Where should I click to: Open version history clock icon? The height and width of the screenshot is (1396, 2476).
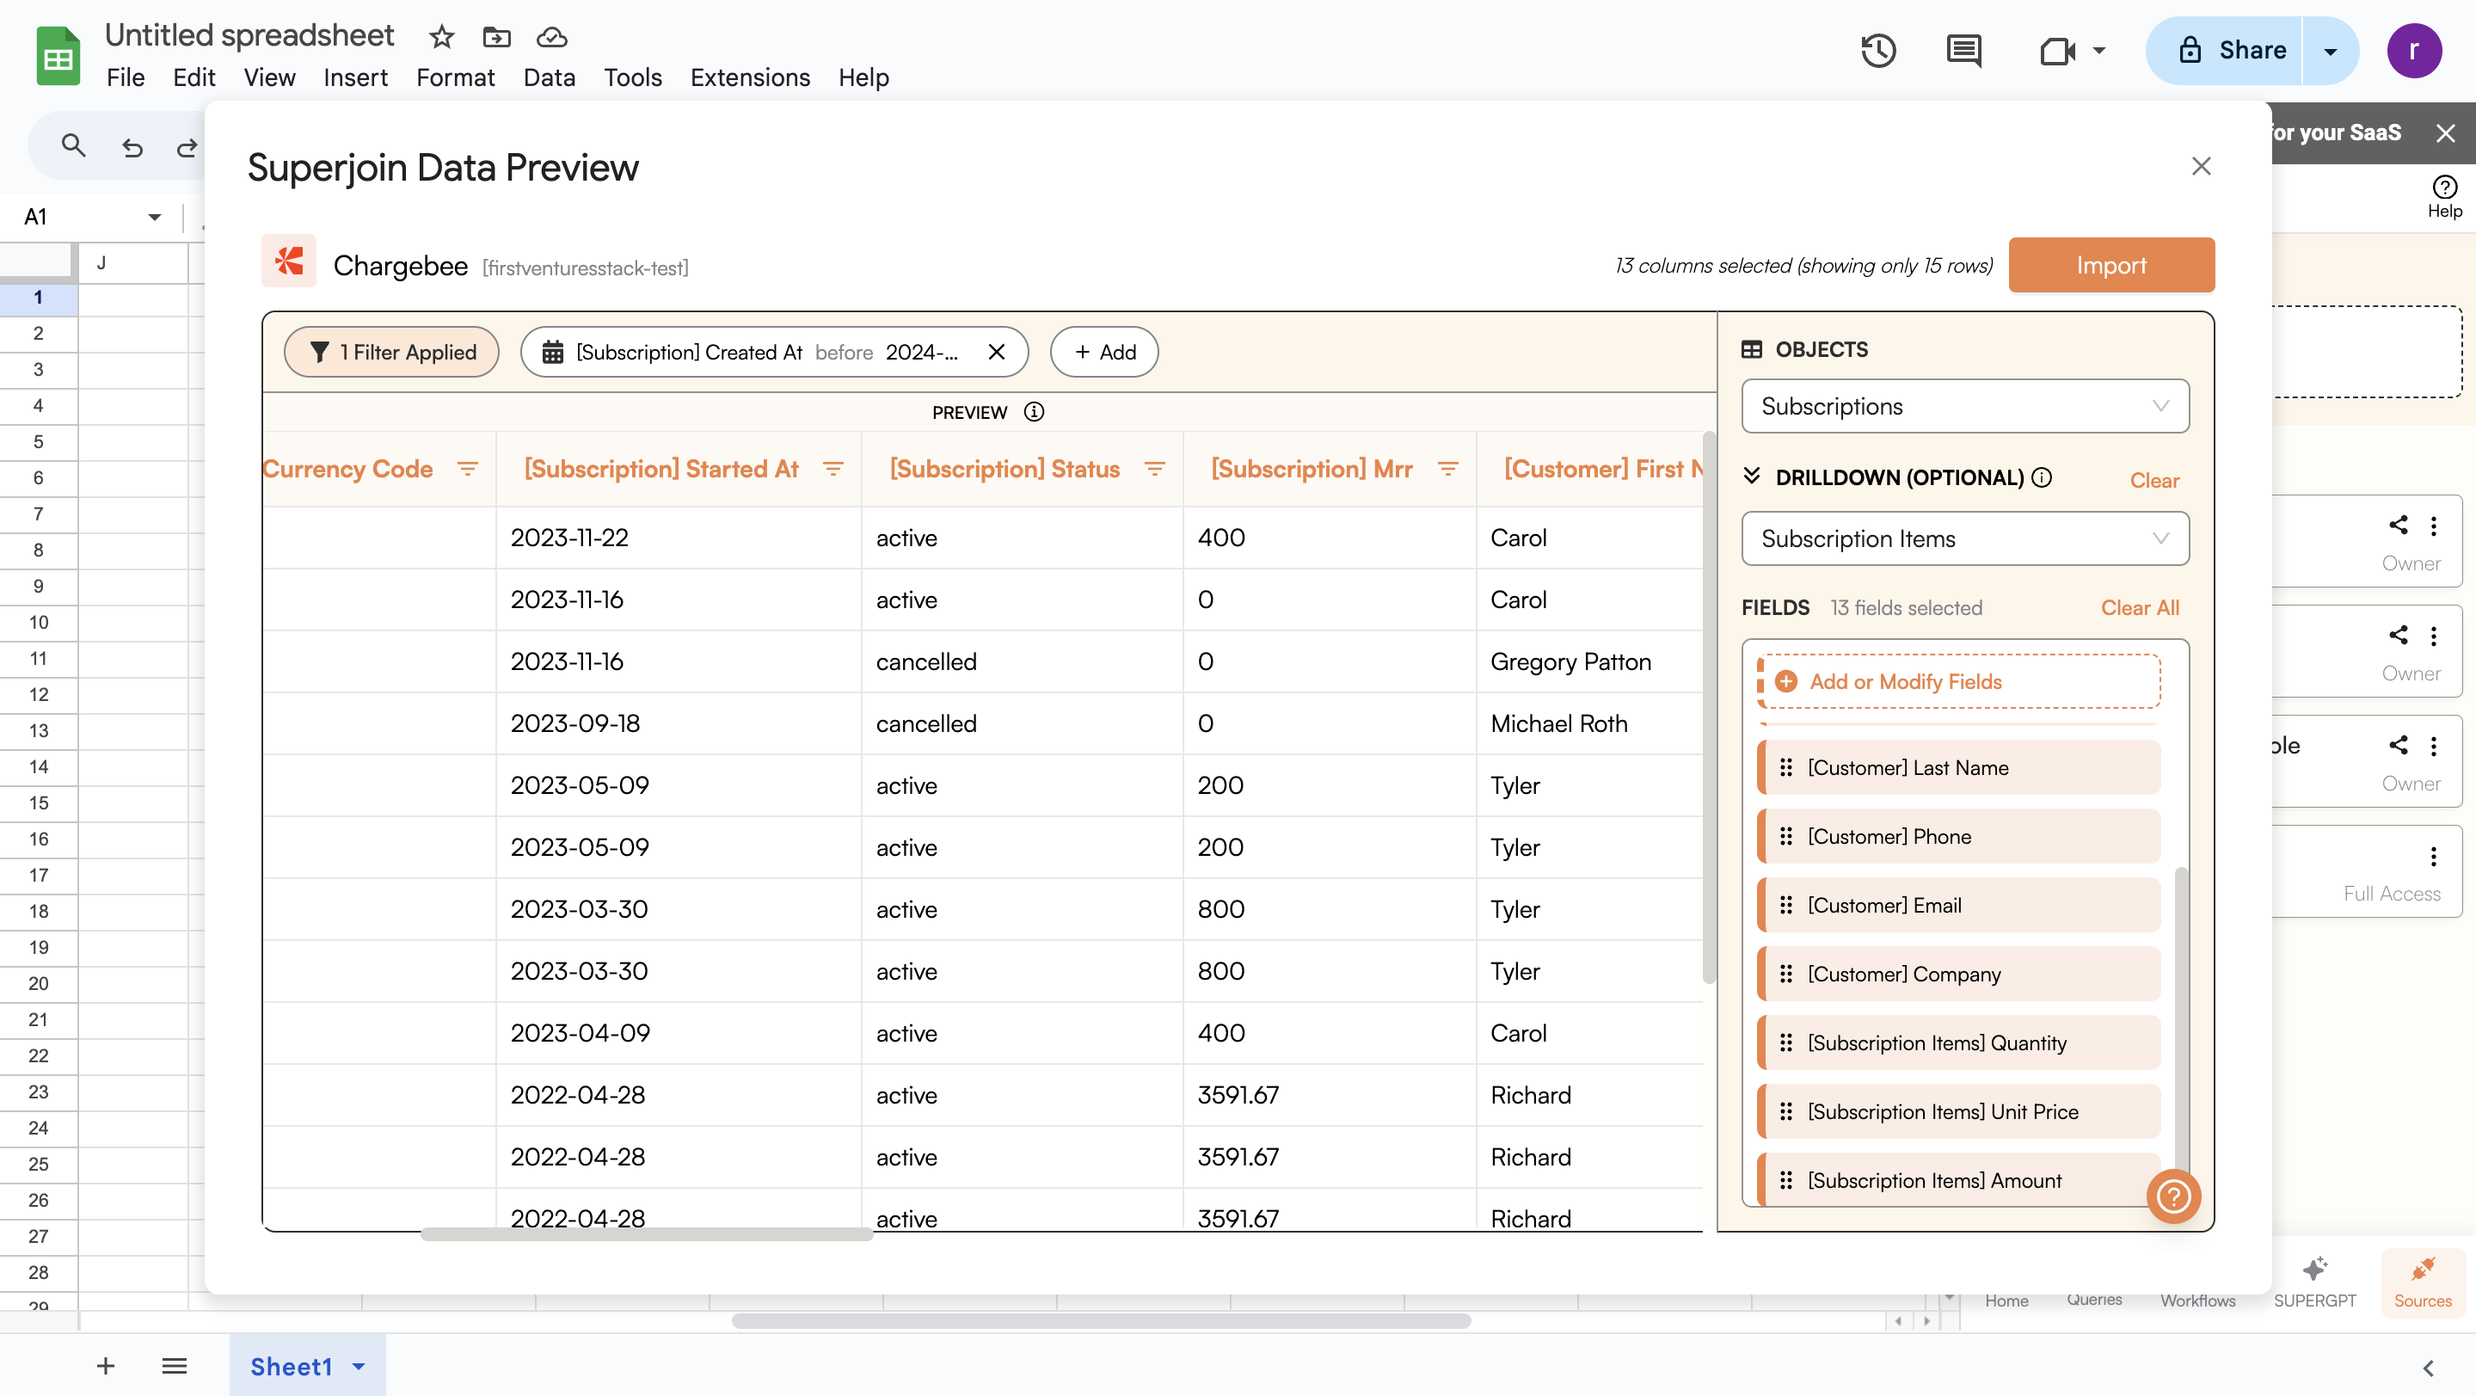[1877, 50]
